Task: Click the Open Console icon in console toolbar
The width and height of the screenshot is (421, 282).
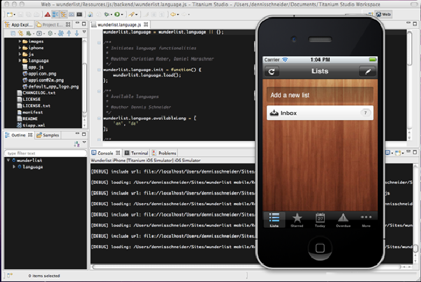Action: click(399, 153)
